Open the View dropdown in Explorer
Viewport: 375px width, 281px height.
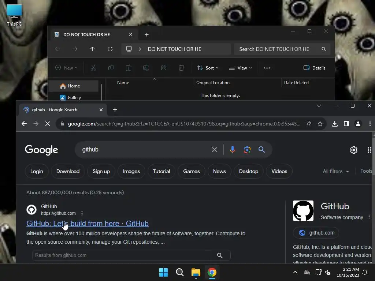pyautogui.click(x=240, y=68)
